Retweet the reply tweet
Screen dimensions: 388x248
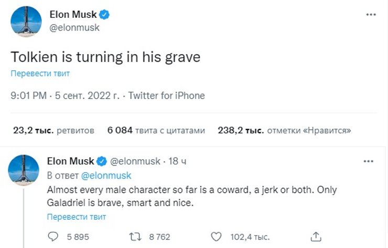click(135, 236)
